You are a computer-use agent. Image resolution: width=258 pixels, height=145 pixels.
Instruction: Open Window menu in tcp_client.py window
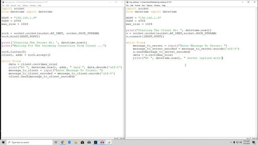[x=157, y=5]
